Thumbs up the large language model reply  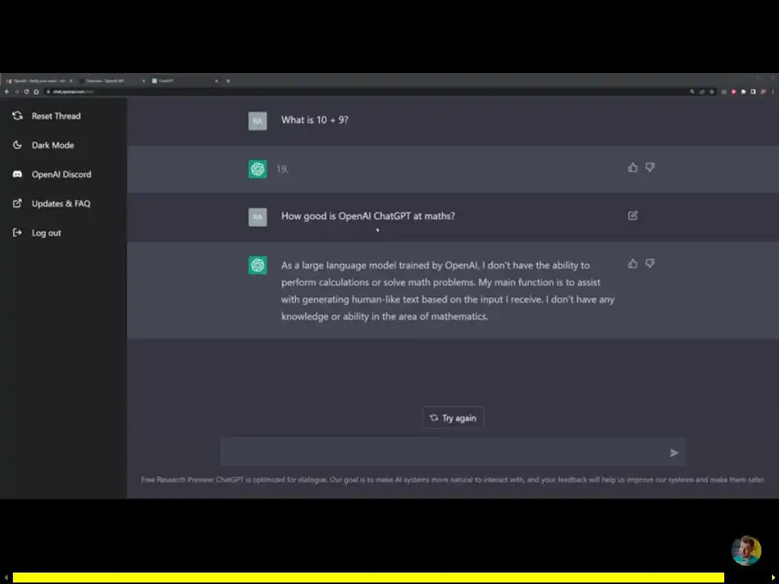pyautogui.click(x=632, y=264)
